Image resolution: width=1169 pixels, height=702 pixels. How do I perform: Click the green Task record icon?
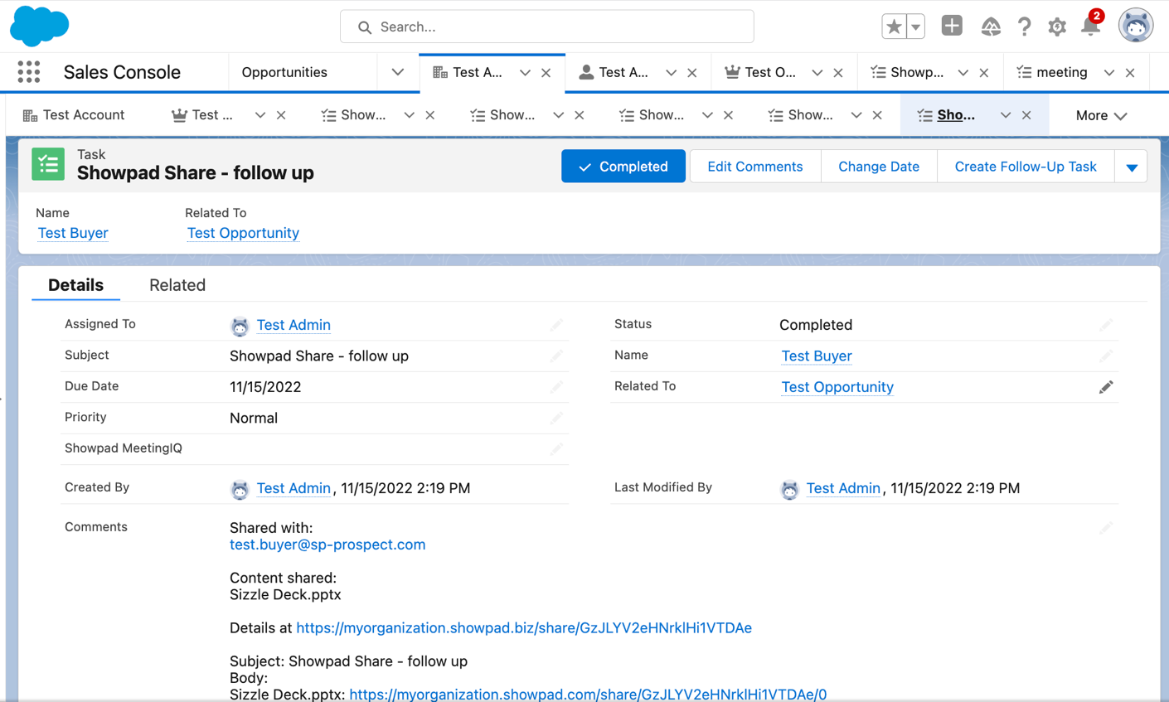47,163
